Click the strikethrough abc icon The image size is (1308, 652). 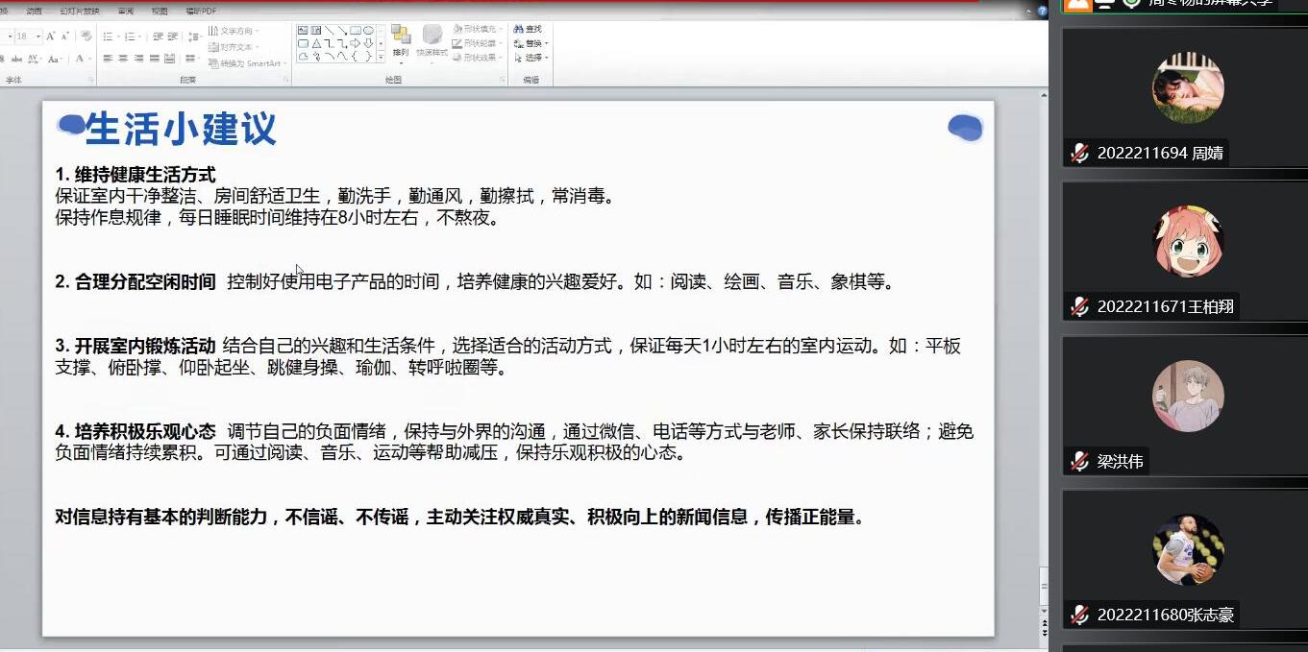click(18, 59)
